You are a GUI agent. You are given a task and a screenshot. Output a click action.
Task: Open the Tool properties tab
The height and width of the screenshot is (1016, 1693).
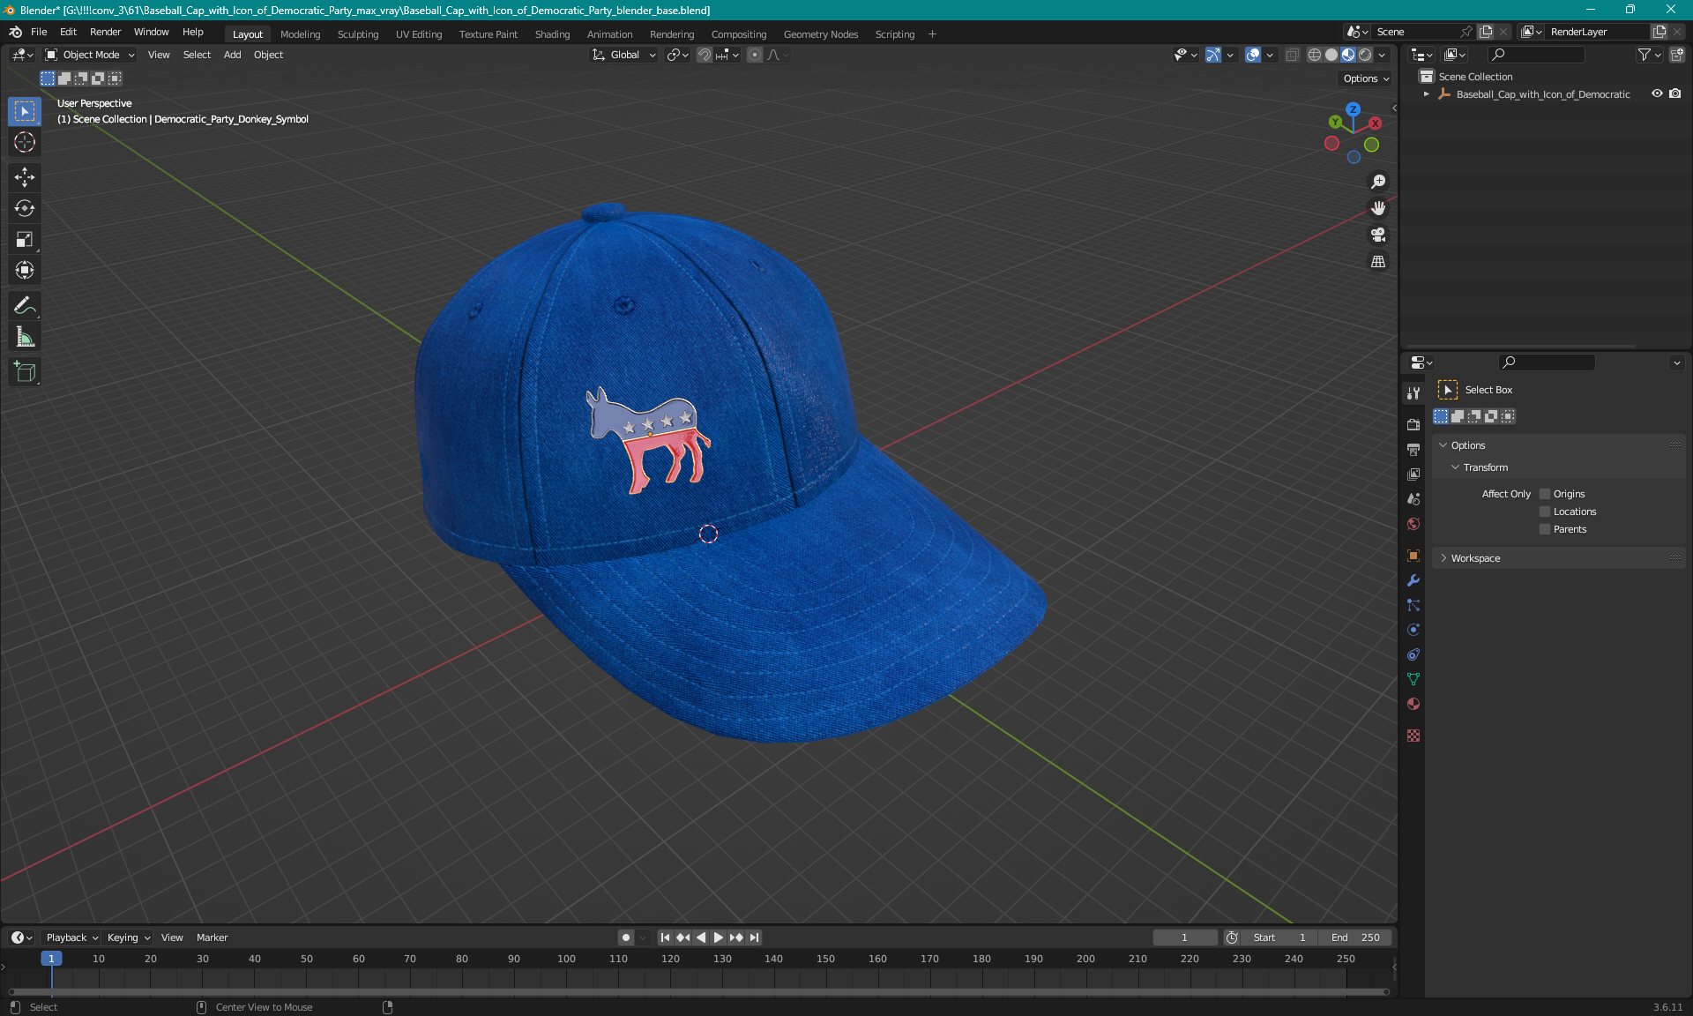pyautogui.click(x=1413, y=392)
